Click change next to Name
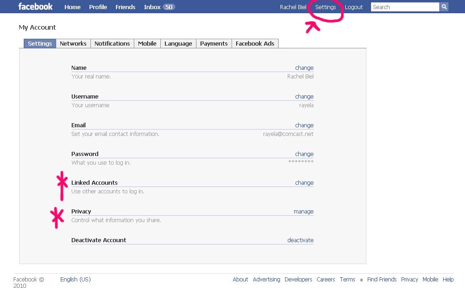The width and height of the screenshot is (465, 296). [304, 68]
